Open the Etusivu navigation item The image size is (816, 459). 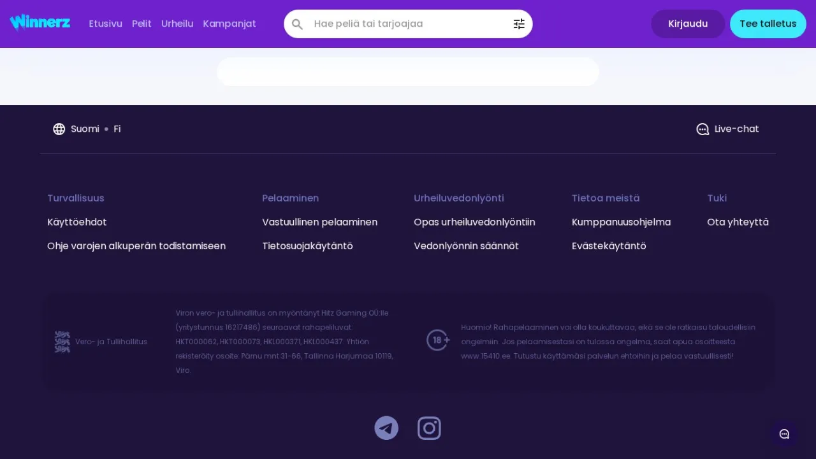tap(106, 24)
